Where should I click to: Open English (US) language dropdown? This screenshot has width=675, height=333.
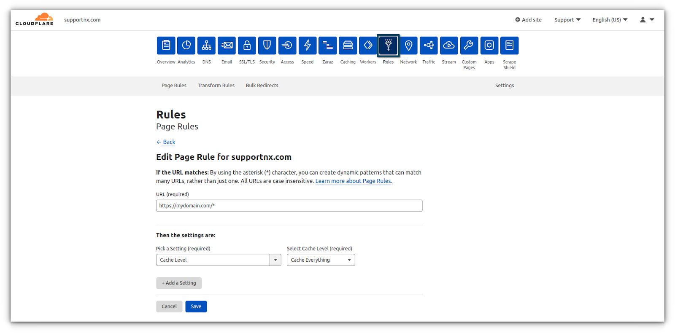(610, 20)
